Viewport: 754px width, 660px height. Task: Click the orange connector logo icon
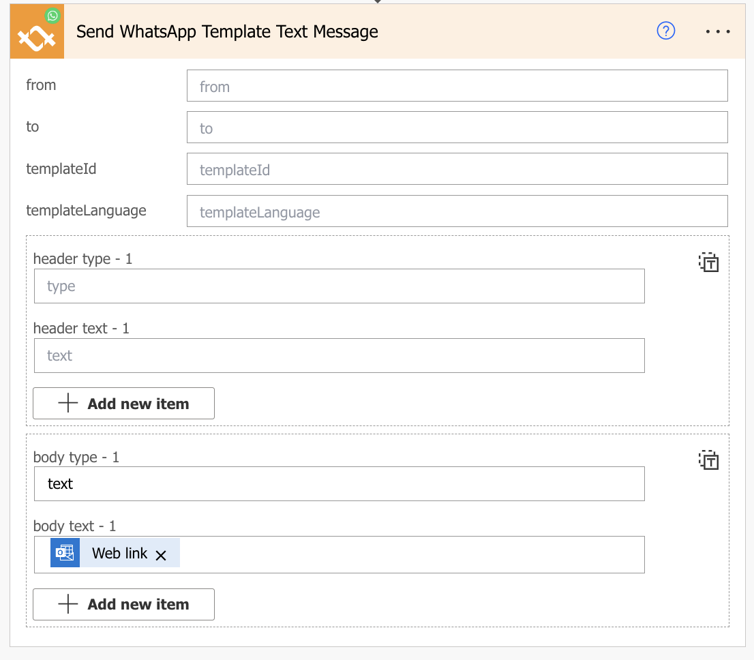tap(35, 35)
